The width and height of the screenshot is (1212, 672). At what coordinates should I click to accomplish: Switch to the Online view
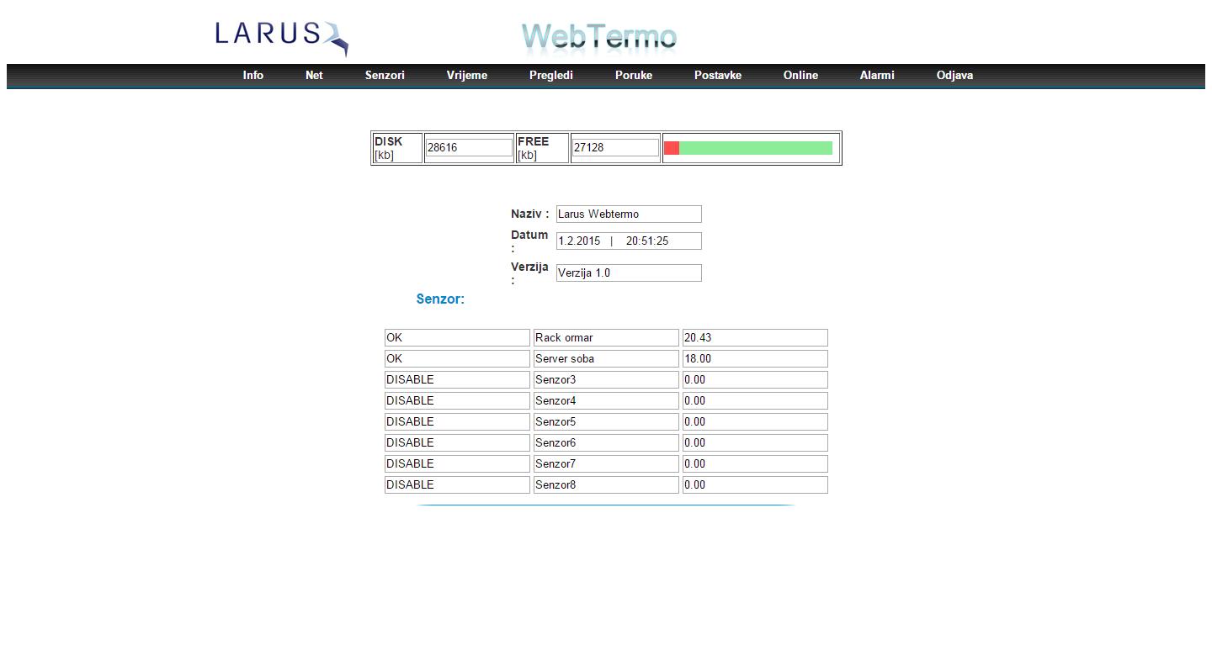click(x=800, y=76)
